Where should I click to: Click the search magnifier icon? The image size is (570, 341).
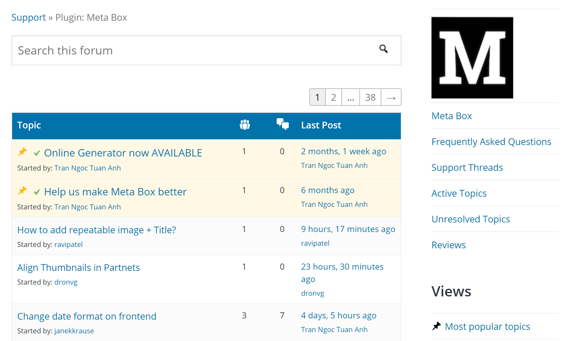383,49
